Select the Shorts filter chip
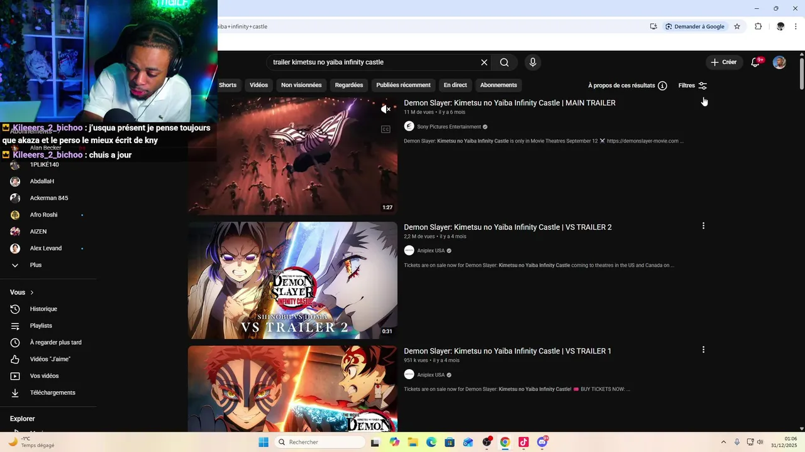 click(228, 85)
